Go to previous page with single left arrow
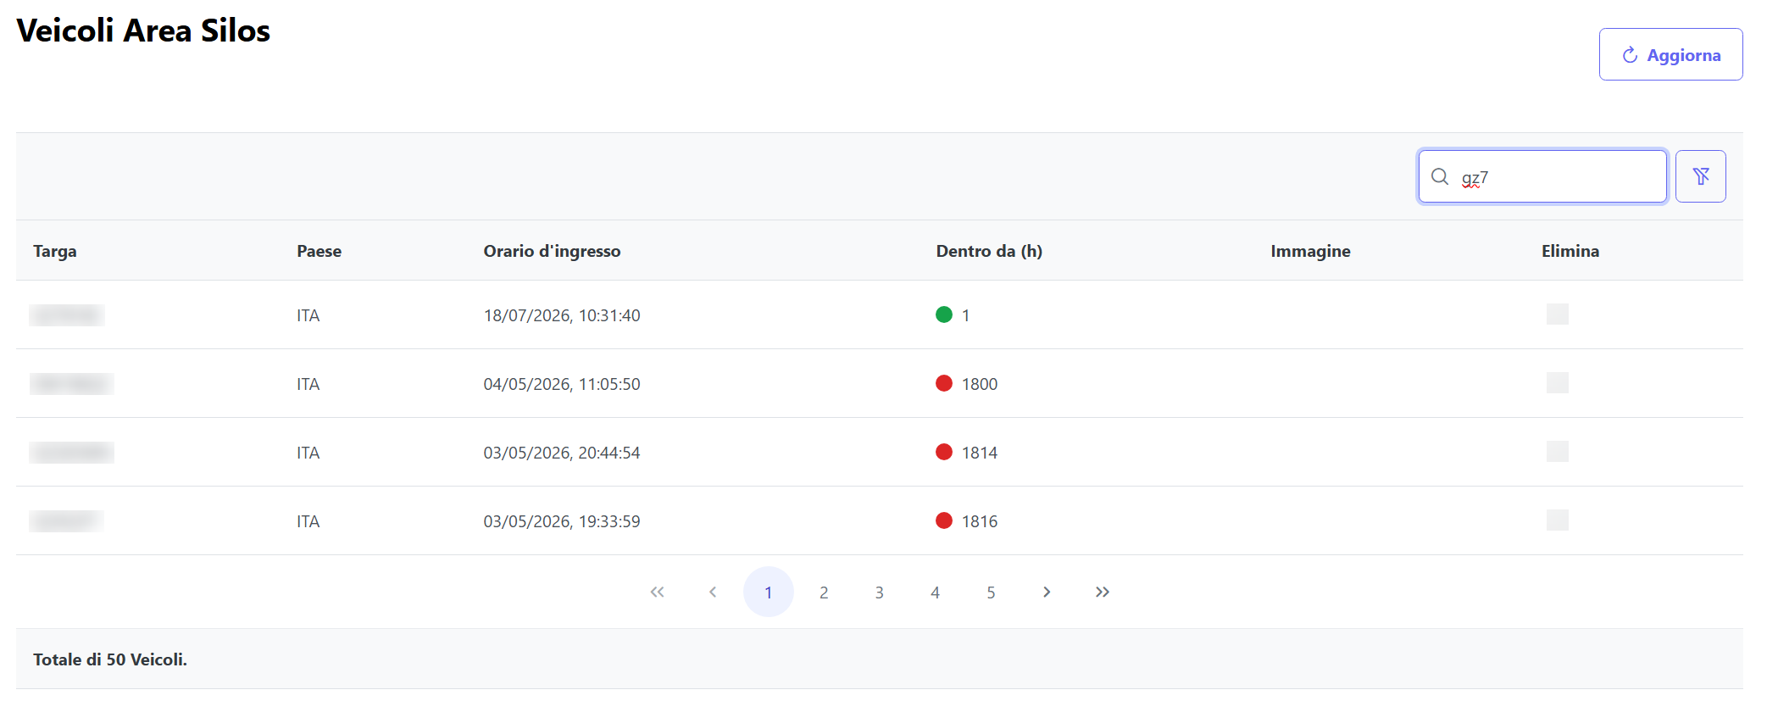The height and width of the screenshot is (701, 1767). (713, 592)
